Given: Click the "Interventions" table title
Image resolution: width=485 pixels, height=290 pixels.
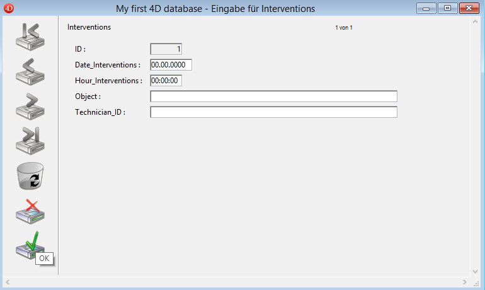Looking at the screenshot, I should [89, 27].
